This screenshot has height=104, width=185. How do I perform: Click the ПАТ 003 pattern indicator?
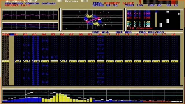click(x=123, y=32)
